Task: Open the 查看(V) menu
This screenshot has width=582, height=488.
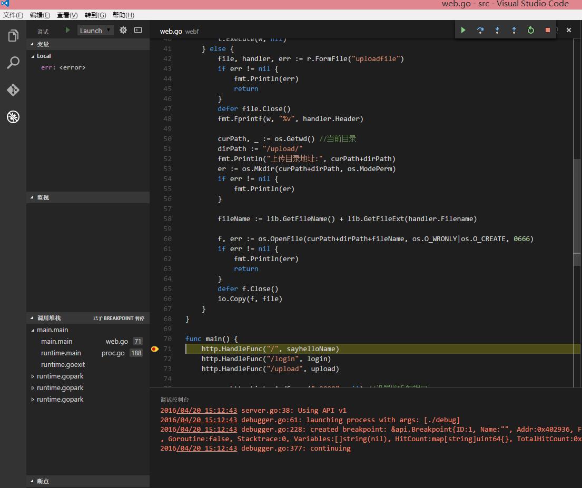Action: coord(67,15)
